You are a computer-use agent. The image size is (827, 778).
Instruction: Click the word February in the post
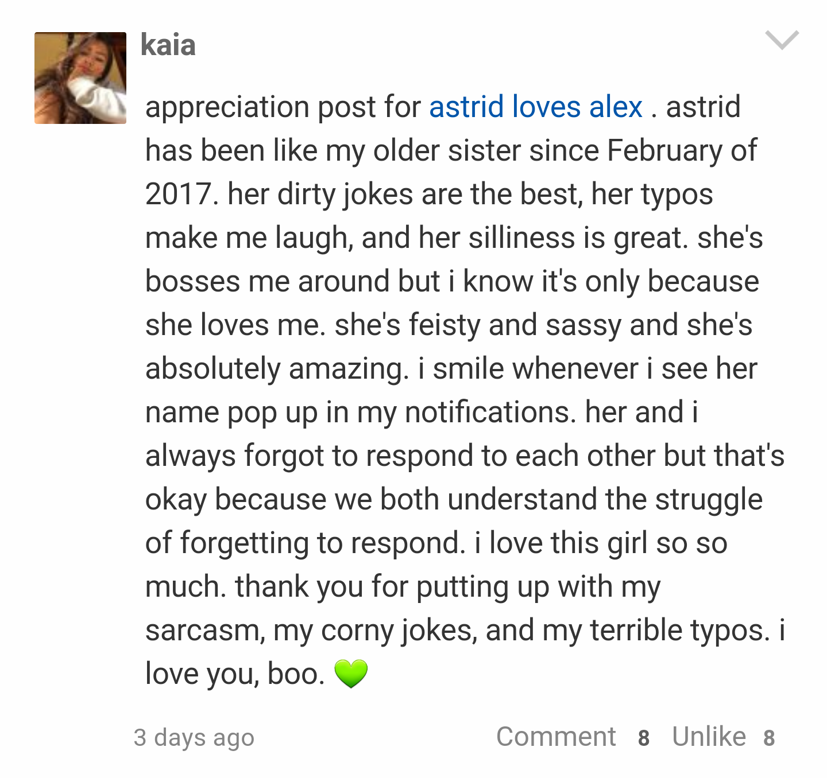664,151
